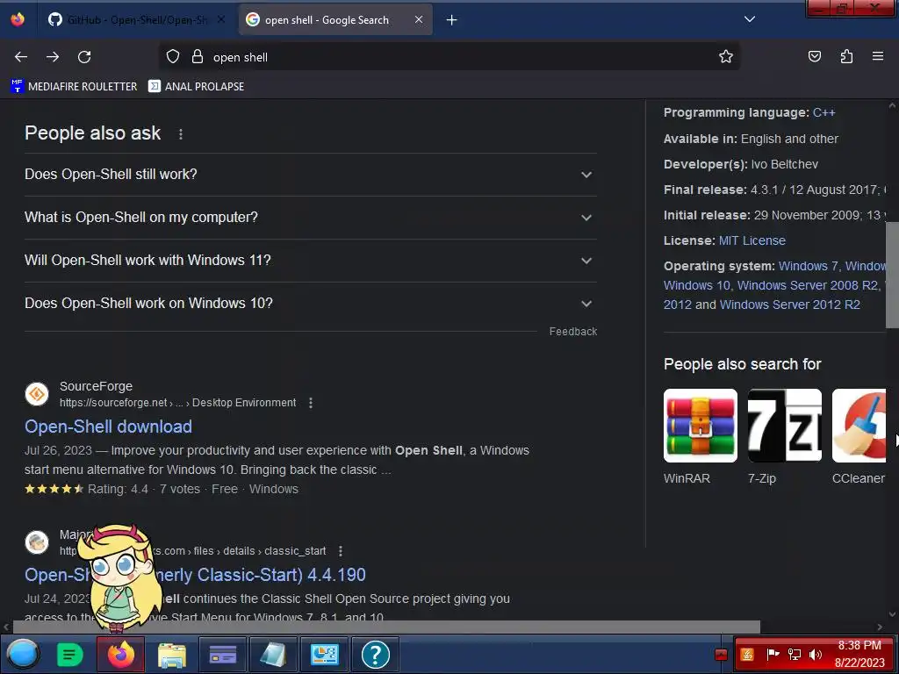Expand 'Does Open-Shell work on Windows 10?'
The width and height of the screenshot is (899, 674).
tap(310, 303)
